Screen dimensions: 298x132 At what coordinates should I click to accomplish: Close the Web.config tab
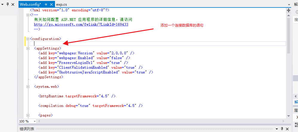pos(51,4)
